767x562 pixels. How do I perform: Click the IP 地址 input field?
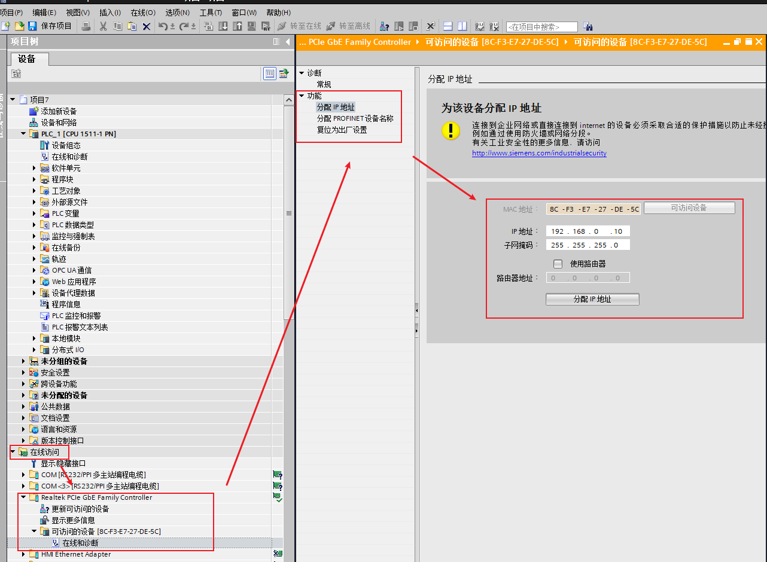click(x=588, y=231)
